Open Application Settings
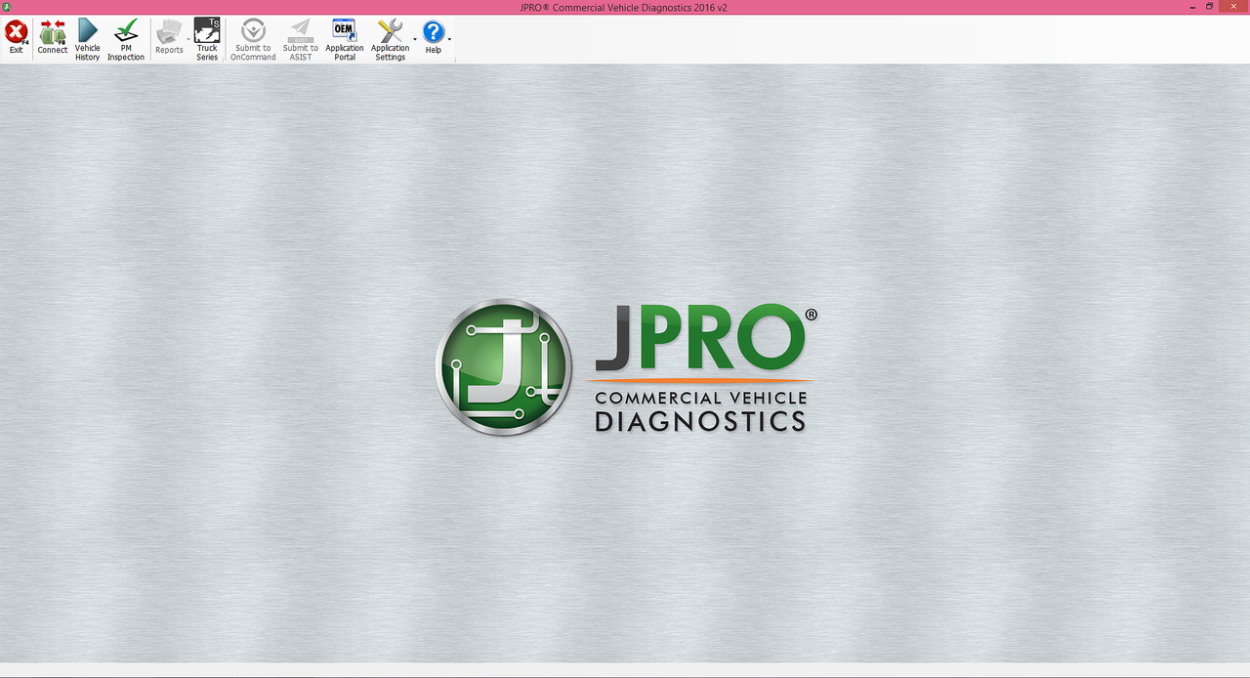 pyautogui.click(x=390, y=39)
